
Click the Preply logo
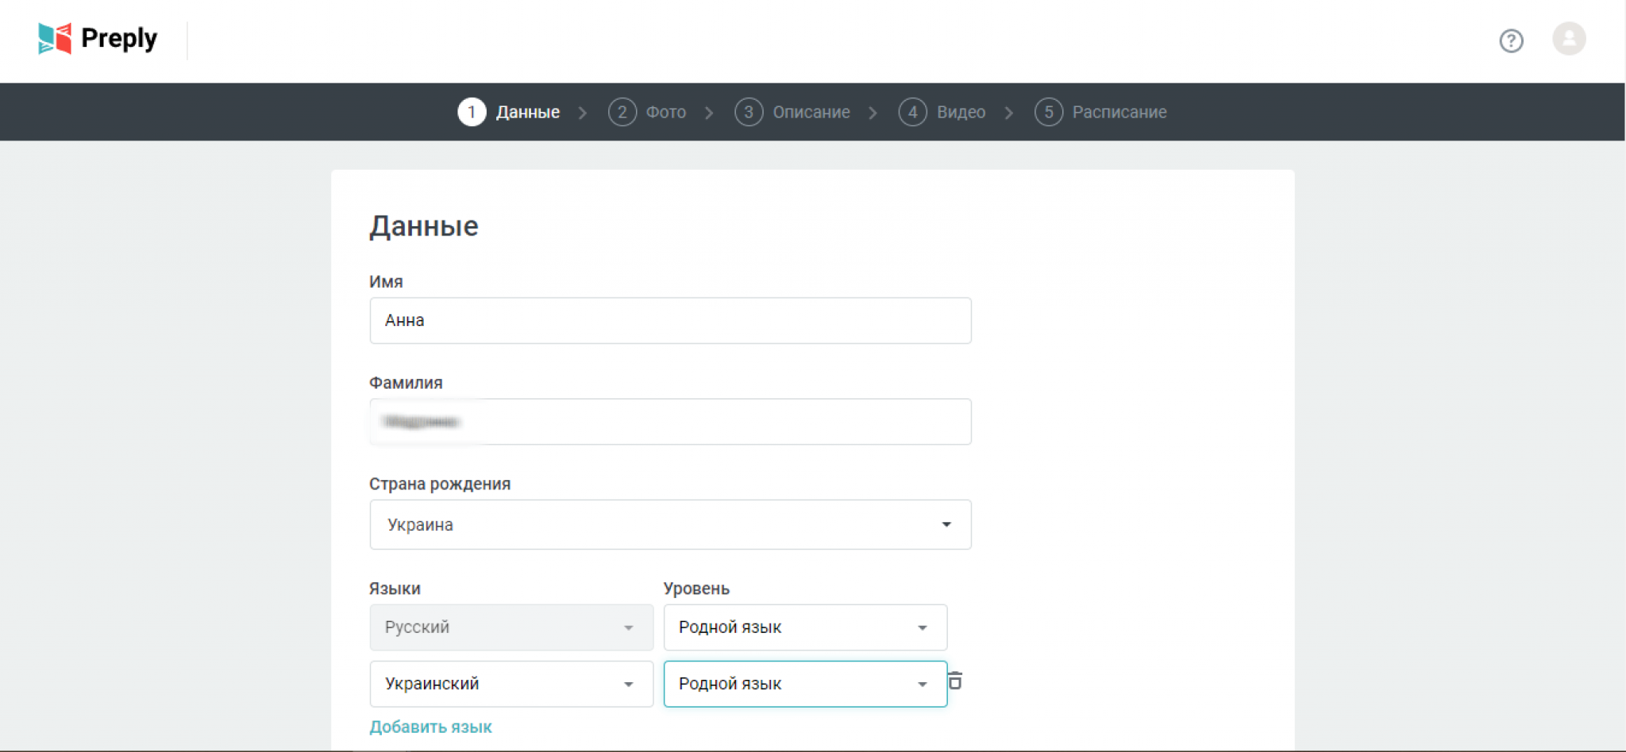pyautogui.click(x=98, y=38)
